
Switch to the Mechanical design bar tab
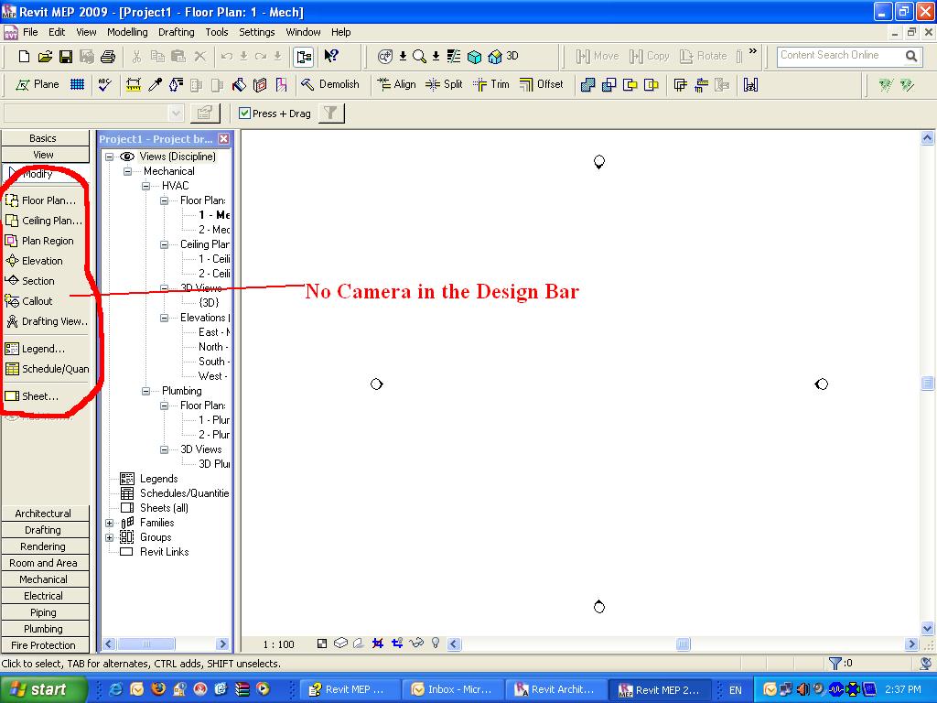coord(44,579)
